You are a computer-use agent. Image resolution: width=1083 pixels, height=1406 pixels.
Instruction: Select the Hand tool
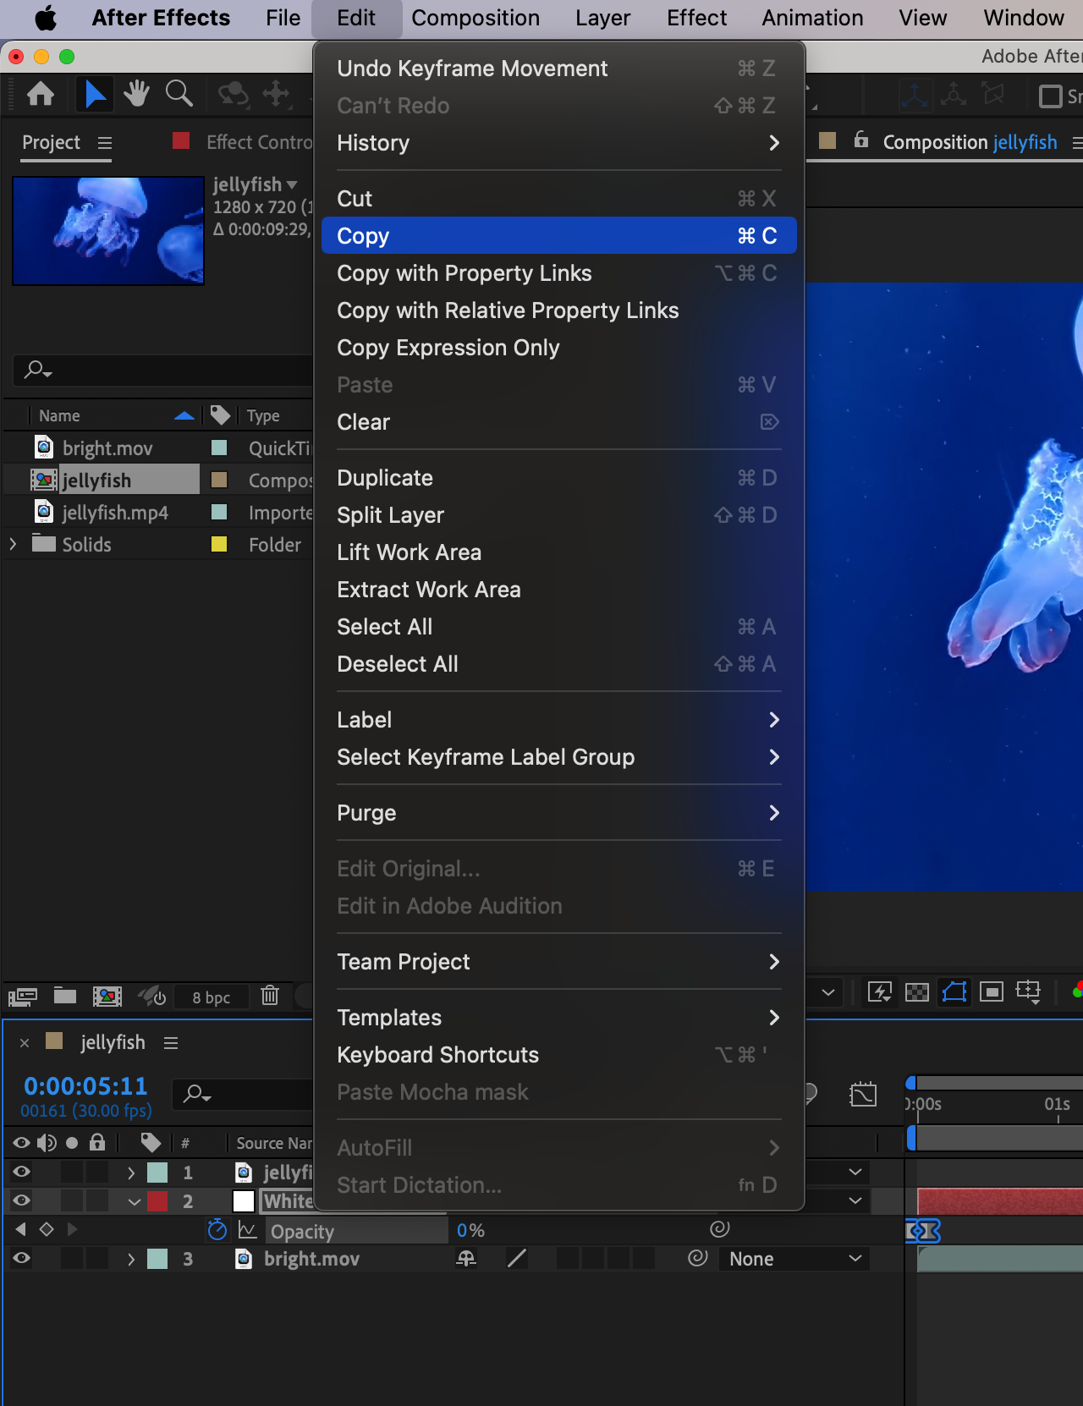(x=136, y=94)
